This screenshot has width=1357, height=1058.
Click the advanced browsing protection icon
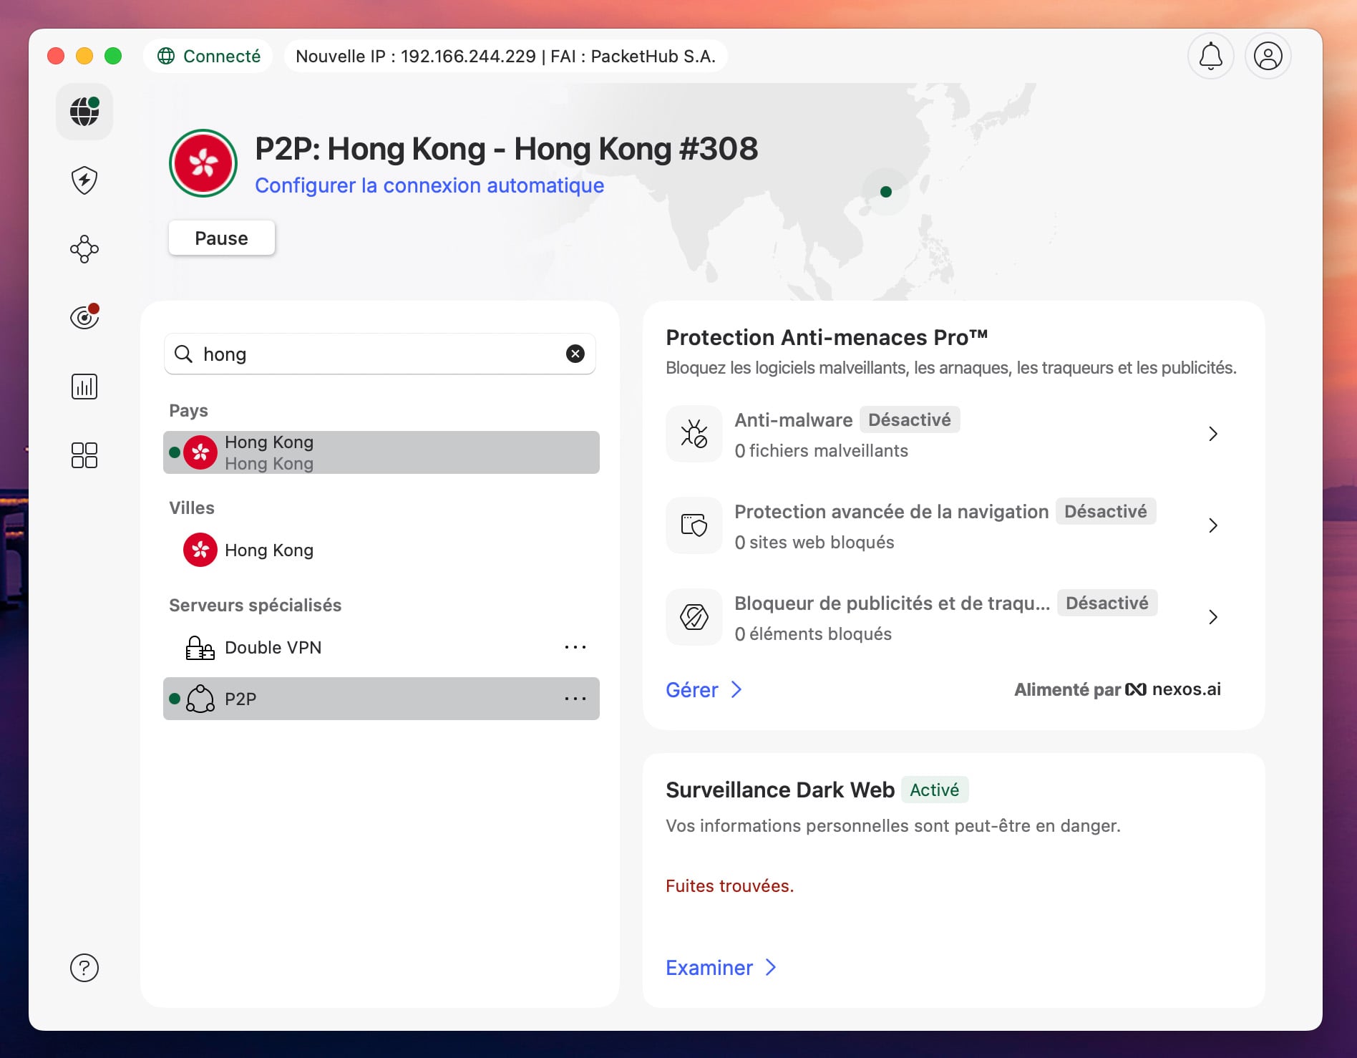tap(694, 525)
